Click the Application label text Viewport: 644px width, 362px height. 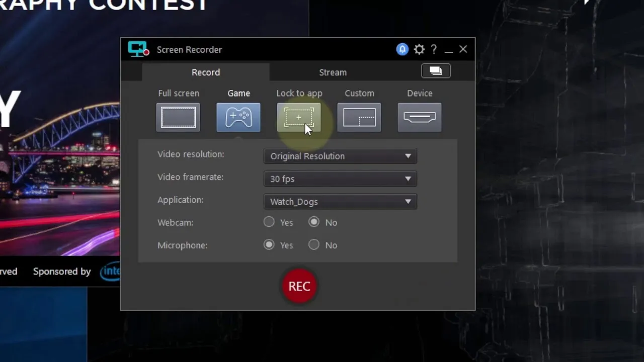click(x=180, y=200)
